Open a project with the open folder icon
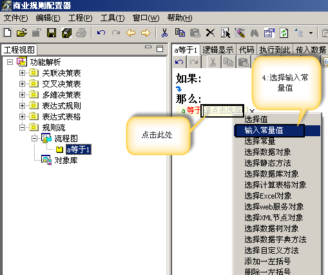Image resolution: width=328 pixels, height=275 pixels. [22, 33]
